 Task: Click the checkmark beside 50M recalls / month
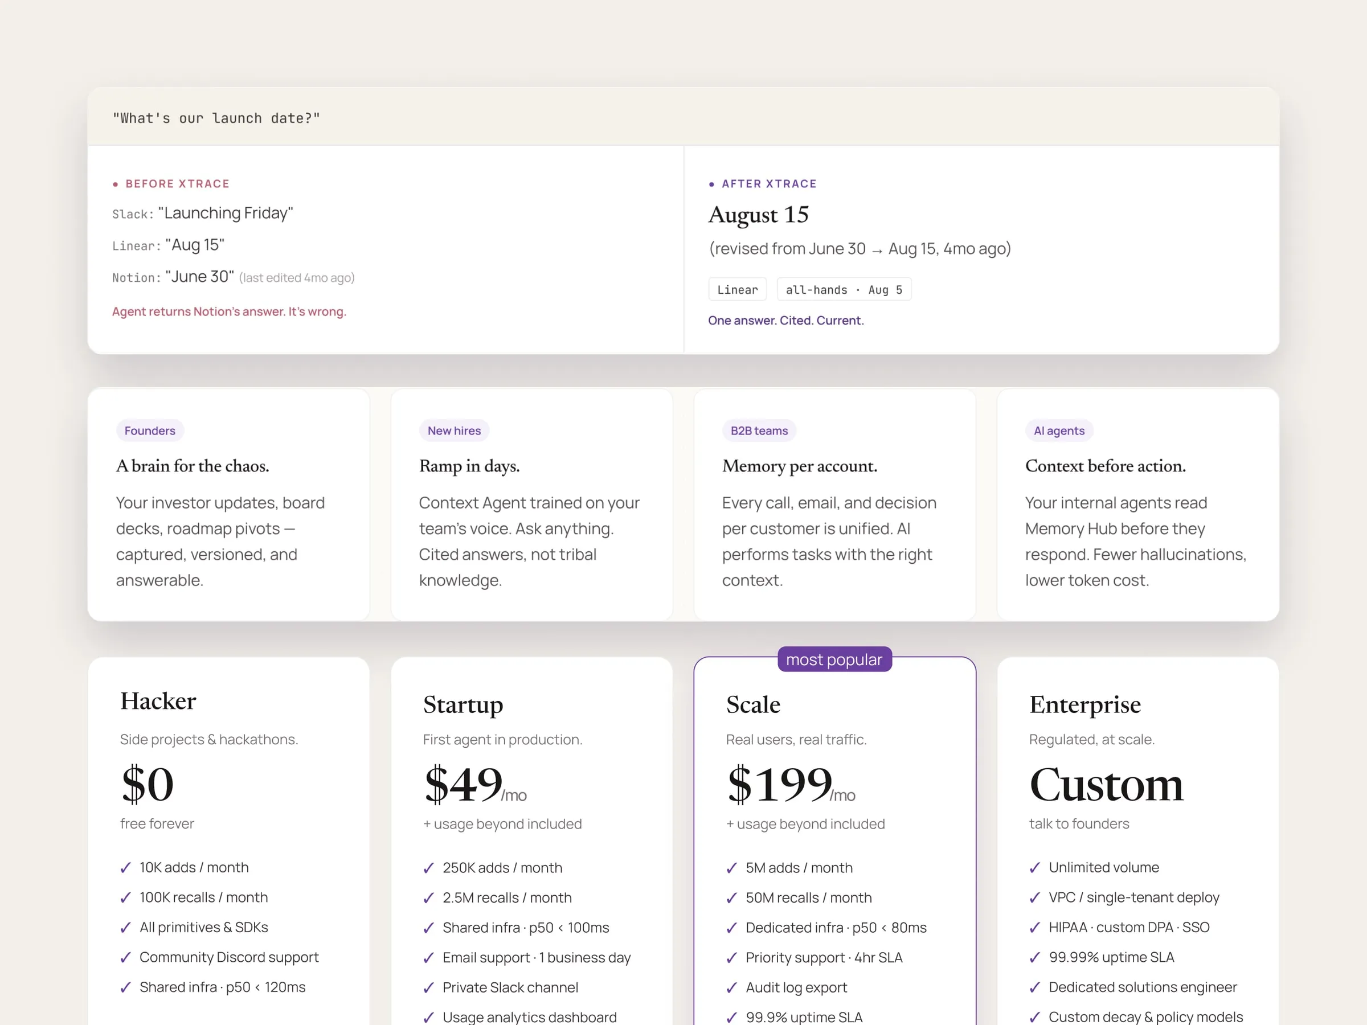(x=732, y=897)
